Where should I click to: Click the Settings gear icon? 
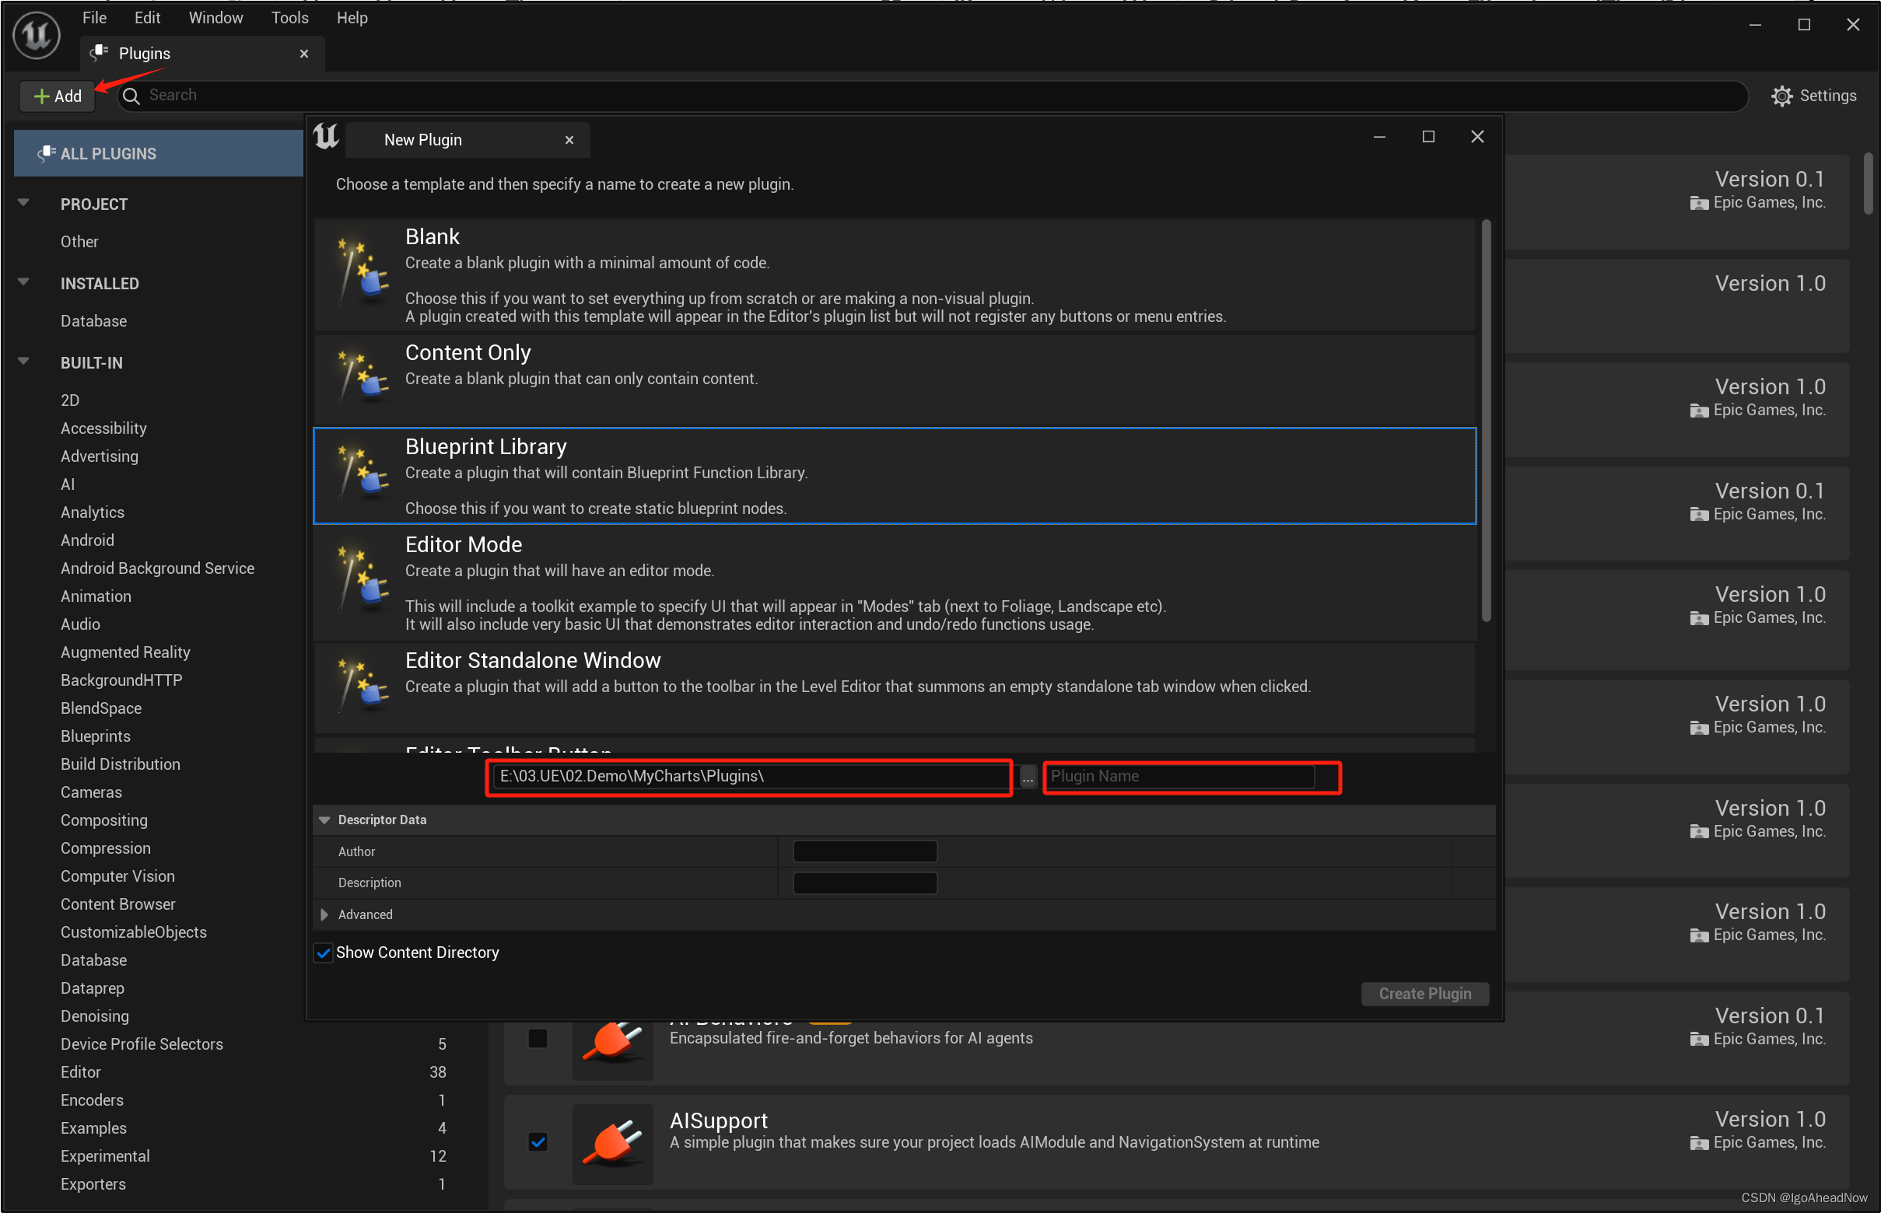pos(1781,96)
